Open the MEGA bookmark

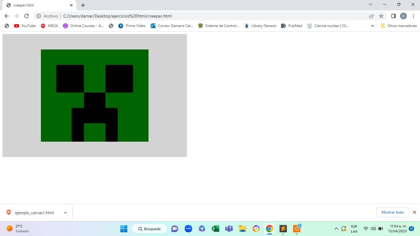click(50, 26)
